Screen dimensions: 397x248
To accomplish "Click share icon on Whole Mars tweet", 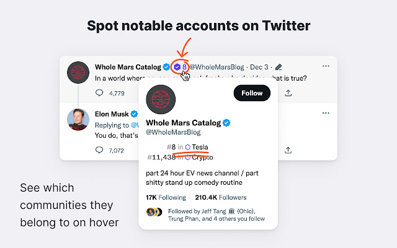I will [288, 93].
